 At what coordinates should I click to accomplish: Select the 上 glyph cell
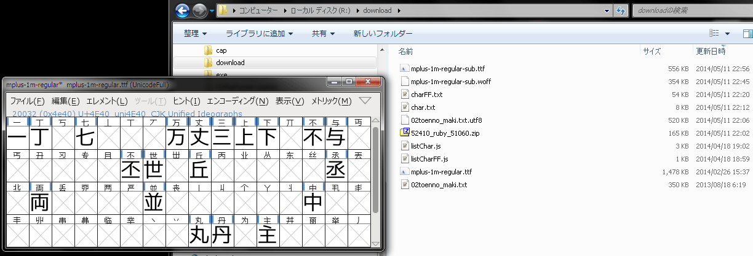click(245, 137)
